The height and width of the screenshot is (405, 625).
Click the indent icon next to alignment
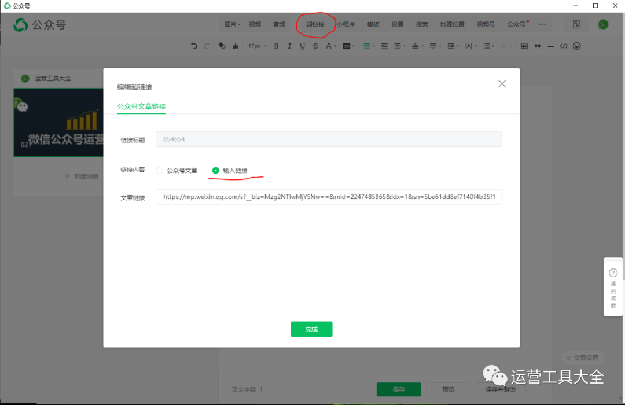384,46
